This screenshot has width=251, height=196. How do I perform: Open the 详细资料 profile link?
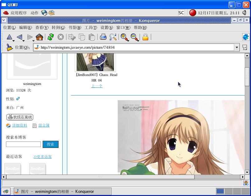20,125
